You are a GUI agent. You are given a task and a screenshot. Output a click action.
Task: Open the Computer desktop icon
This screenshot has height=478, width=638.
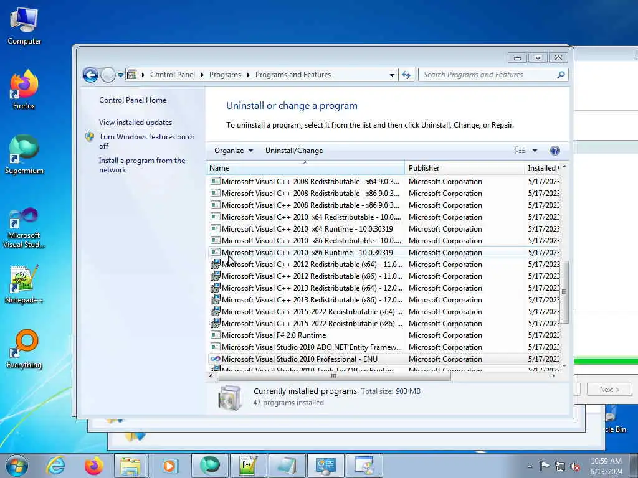coord(24,26)
